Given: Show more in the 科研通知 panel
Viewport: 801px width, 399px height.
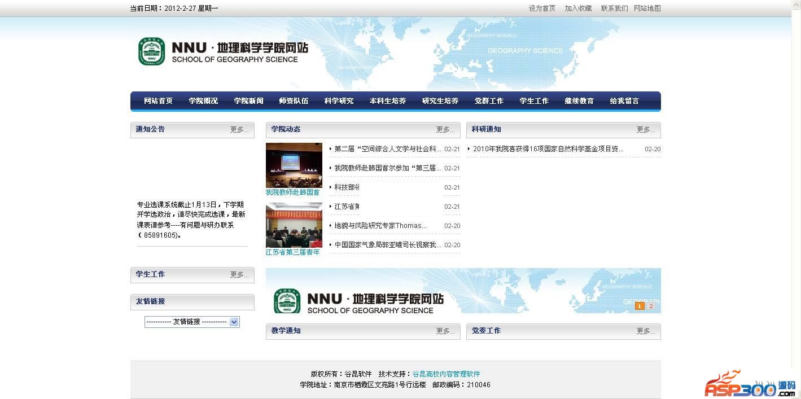Looking at the screenshot, I should point(646,130).
